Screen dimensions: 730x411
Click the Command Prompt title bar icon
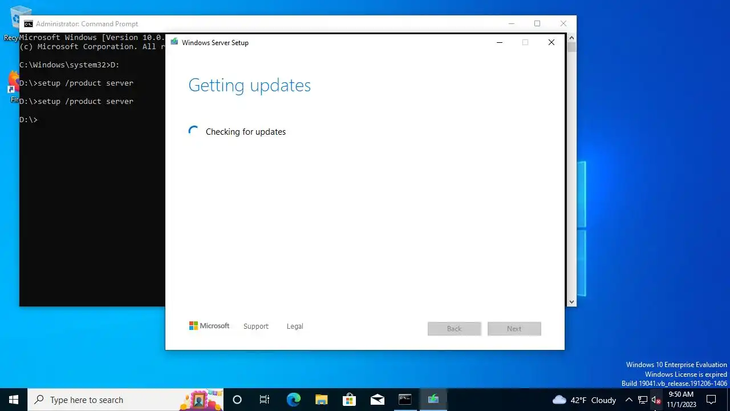pos(28,24)
